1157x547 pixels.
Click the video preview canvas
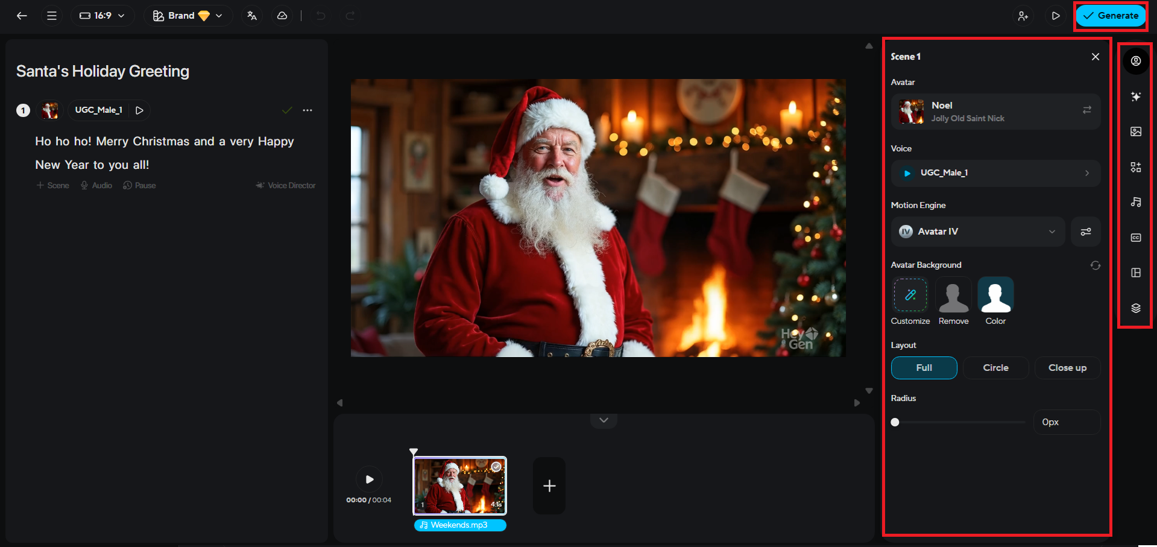click(x=598, y=218)
